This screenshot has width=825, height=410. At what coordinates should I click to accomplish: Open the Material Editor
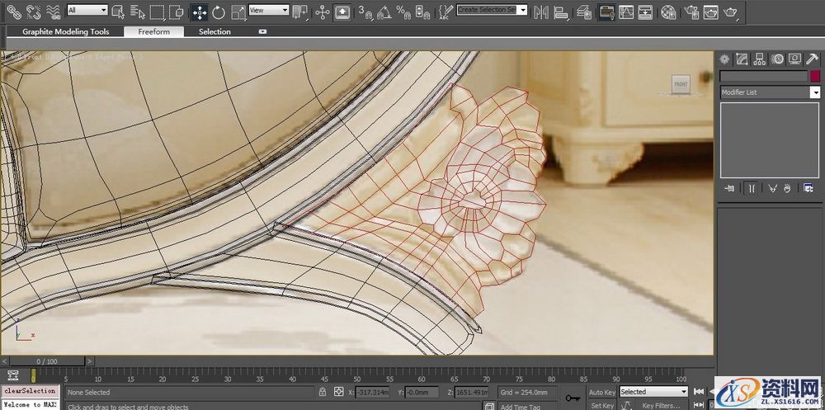668,12
